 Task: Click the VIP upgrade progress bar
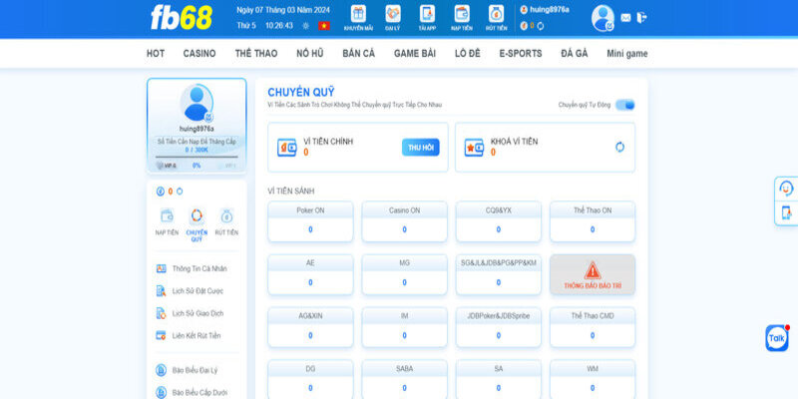197,158
